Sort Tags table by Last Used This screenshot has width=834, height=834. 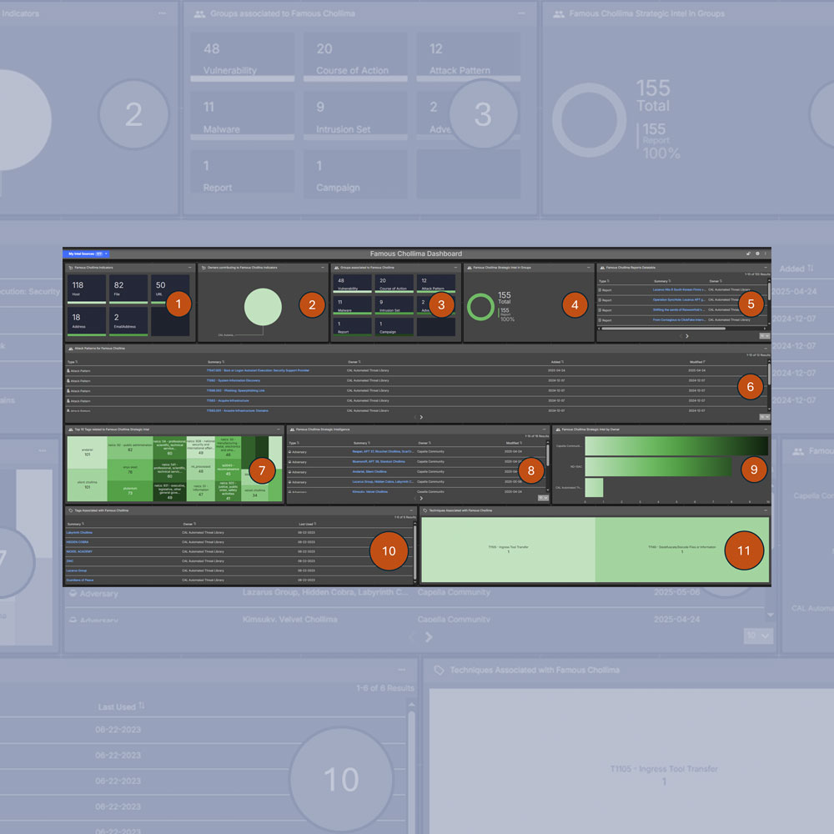pyautogui.click(x=307, y=525)
